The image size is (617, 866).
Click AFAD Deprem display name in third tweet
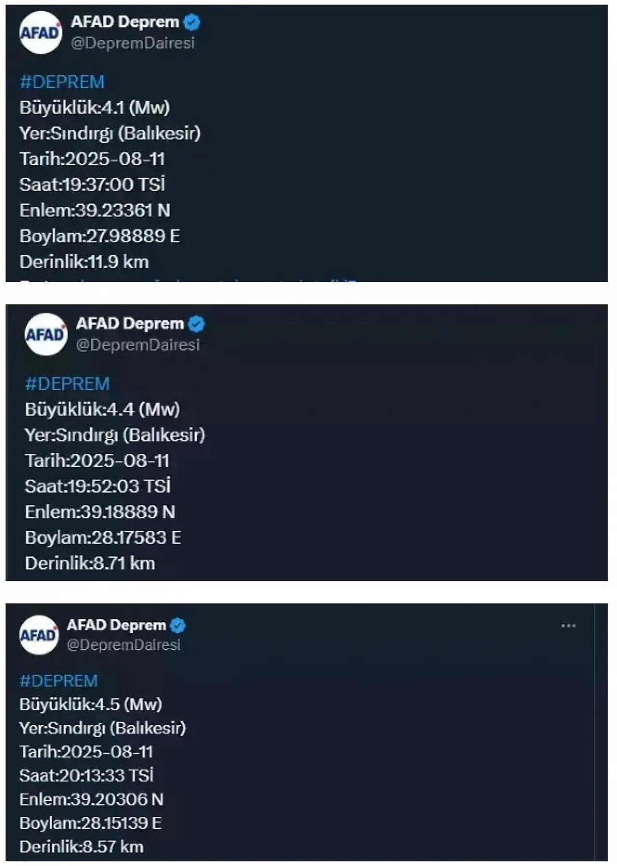pyautogui.click(x=117, y=625)
